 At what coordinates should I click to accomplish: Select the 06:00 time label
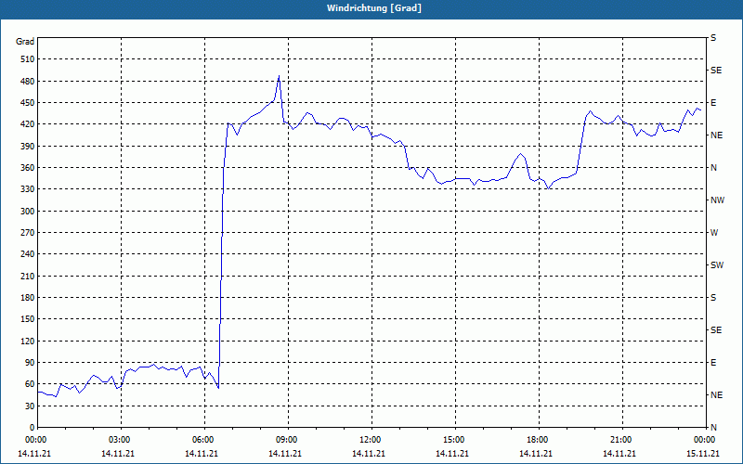pyautogui.click(x=204, y=440)
